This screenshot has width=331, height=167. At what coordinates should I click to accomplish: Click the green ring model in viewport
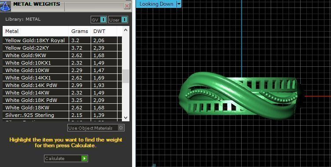pos(239,96)
